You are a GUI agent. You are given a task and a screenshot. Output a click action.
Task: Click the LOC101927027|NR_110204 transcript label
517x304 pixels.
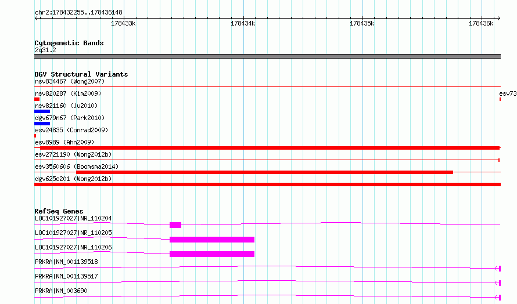(73, 218)
